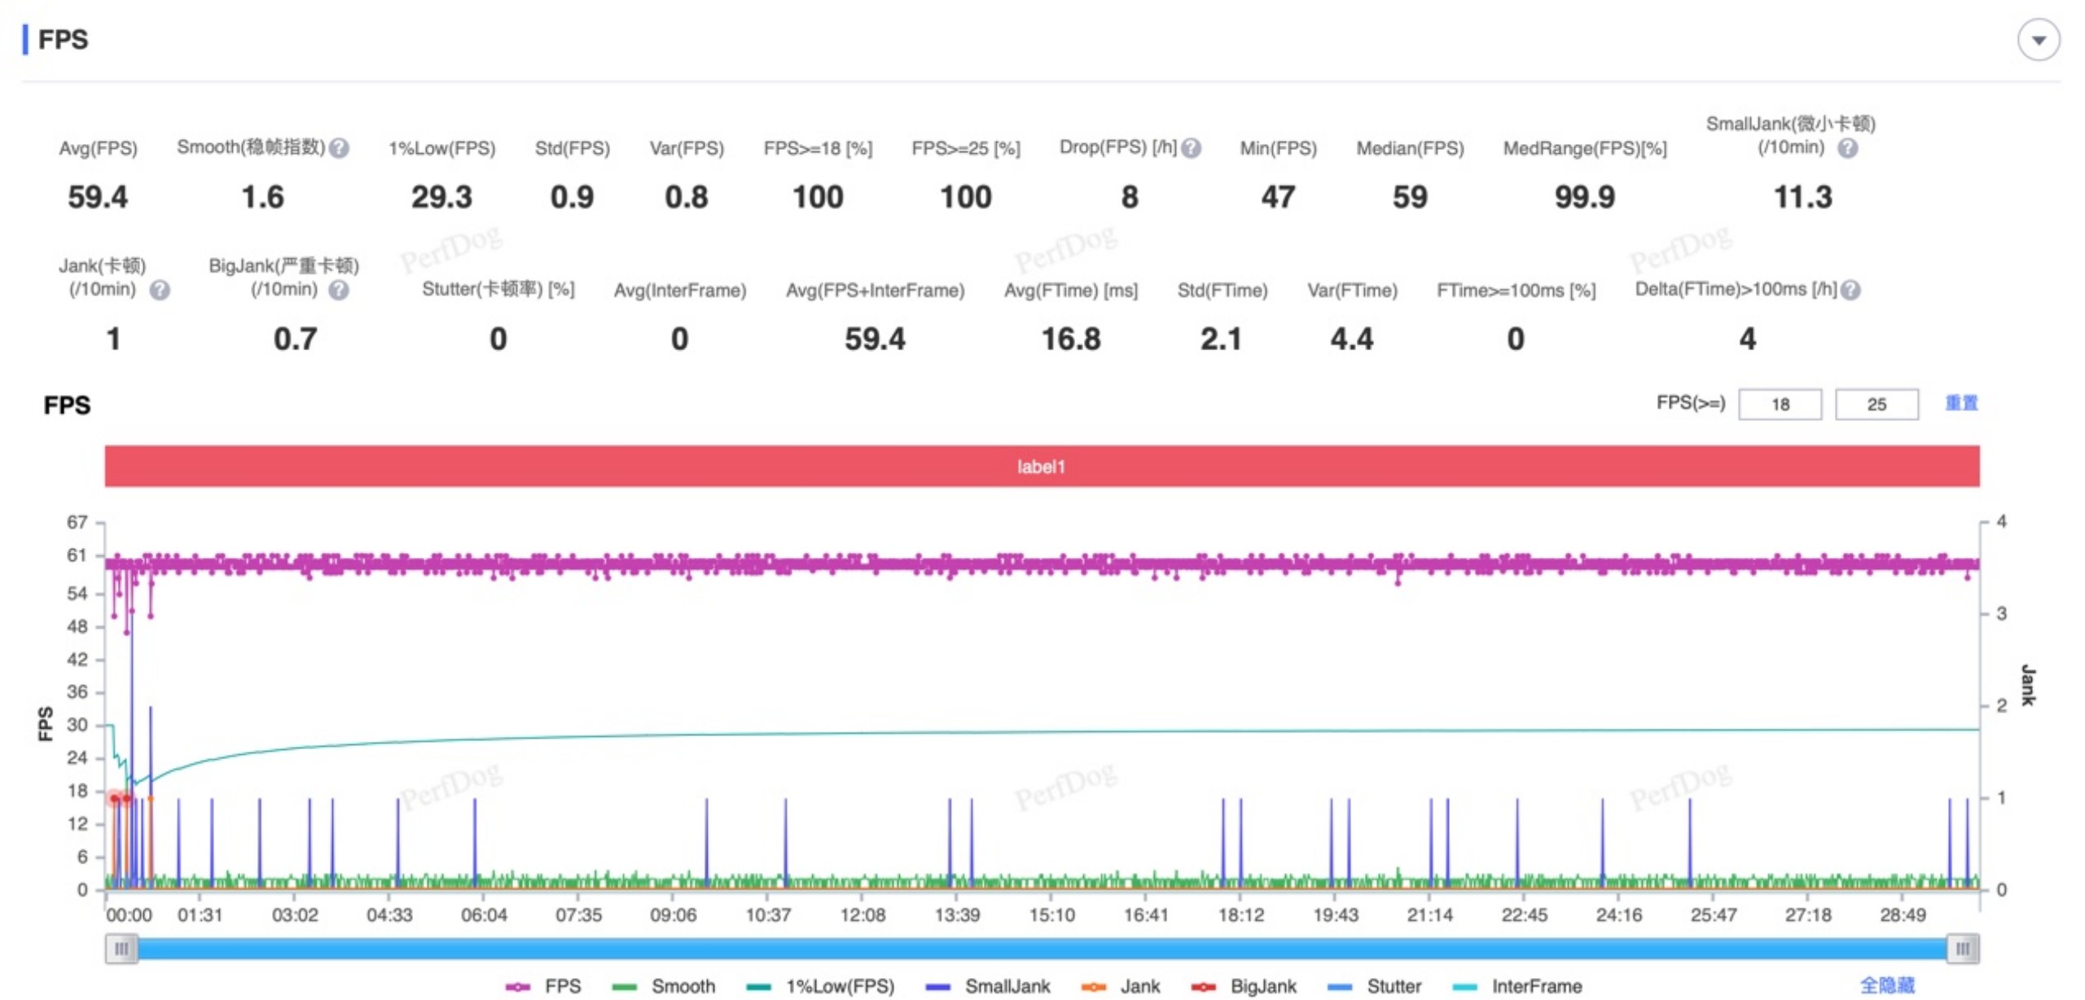Toggle Stutter series in chart legend

coord(1374,985)
